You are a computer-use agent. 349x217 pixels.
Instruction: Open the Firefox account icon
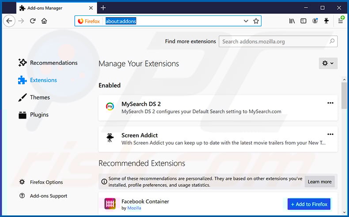tap(315, 21)
